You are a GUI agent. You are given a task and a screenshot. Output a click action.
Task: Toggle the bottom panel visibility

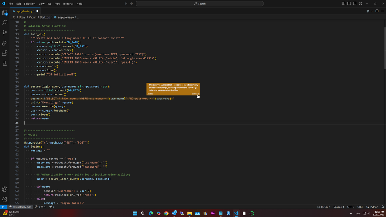(349, 4)
